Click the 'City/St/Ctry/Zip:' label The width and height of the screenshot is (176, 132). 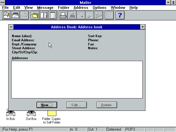pos(25,52)
